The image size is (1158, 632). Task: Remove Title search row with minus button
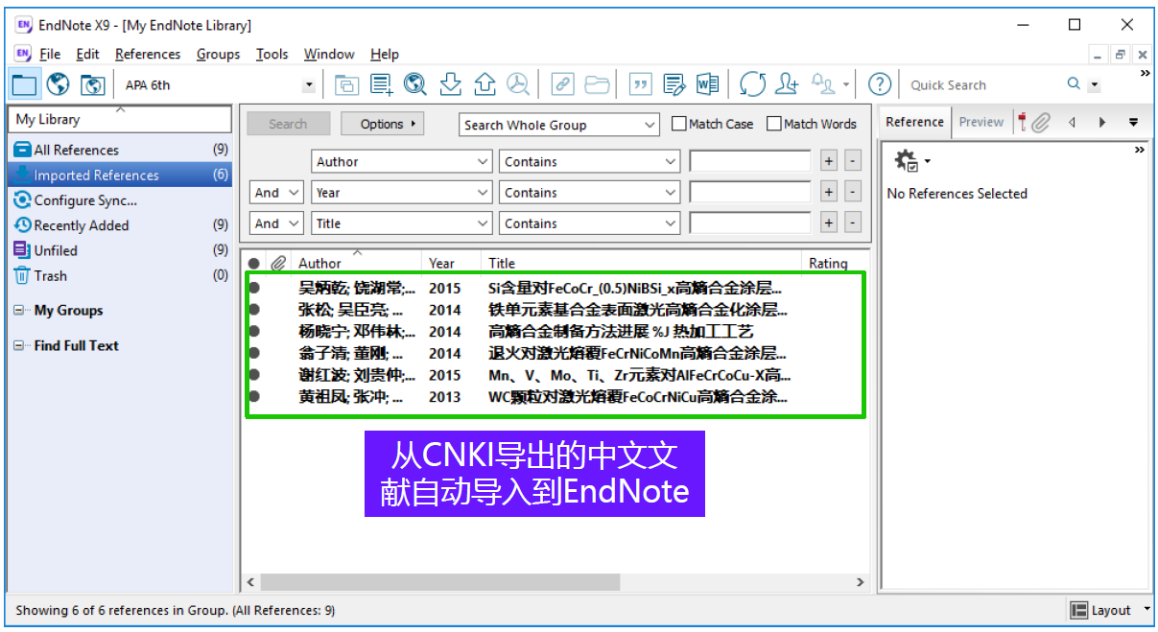[853, 223]
